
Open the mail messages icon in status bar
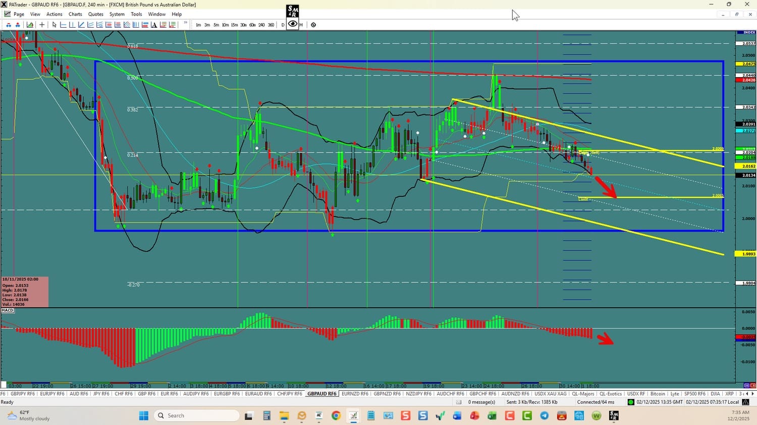(x=459, y=402)
